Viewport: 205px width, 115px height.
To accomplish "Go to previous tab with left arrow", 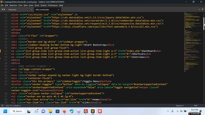I will pos(2,10).
